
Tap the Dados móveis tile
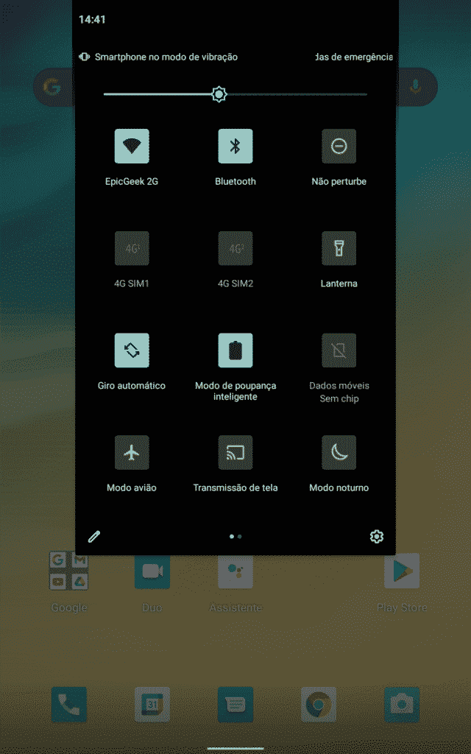coord(339,350)
